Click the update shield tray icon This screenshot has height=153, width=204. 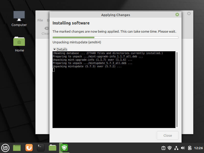(x=170, y=148)
